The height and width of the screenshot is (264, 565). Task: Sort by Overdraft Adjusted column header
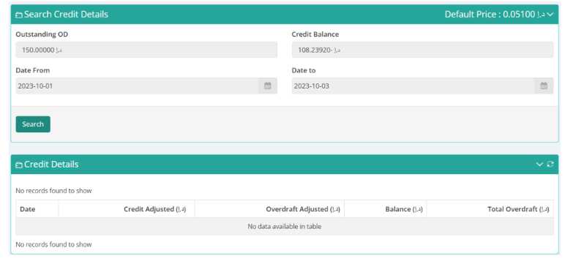pyautogui.click(x=269, y=209)
